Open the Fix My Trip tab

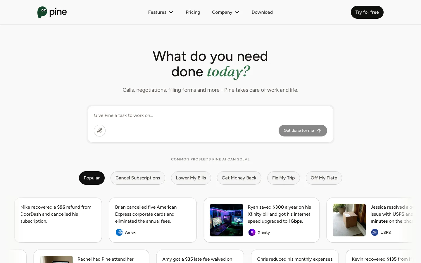(284, 178)
